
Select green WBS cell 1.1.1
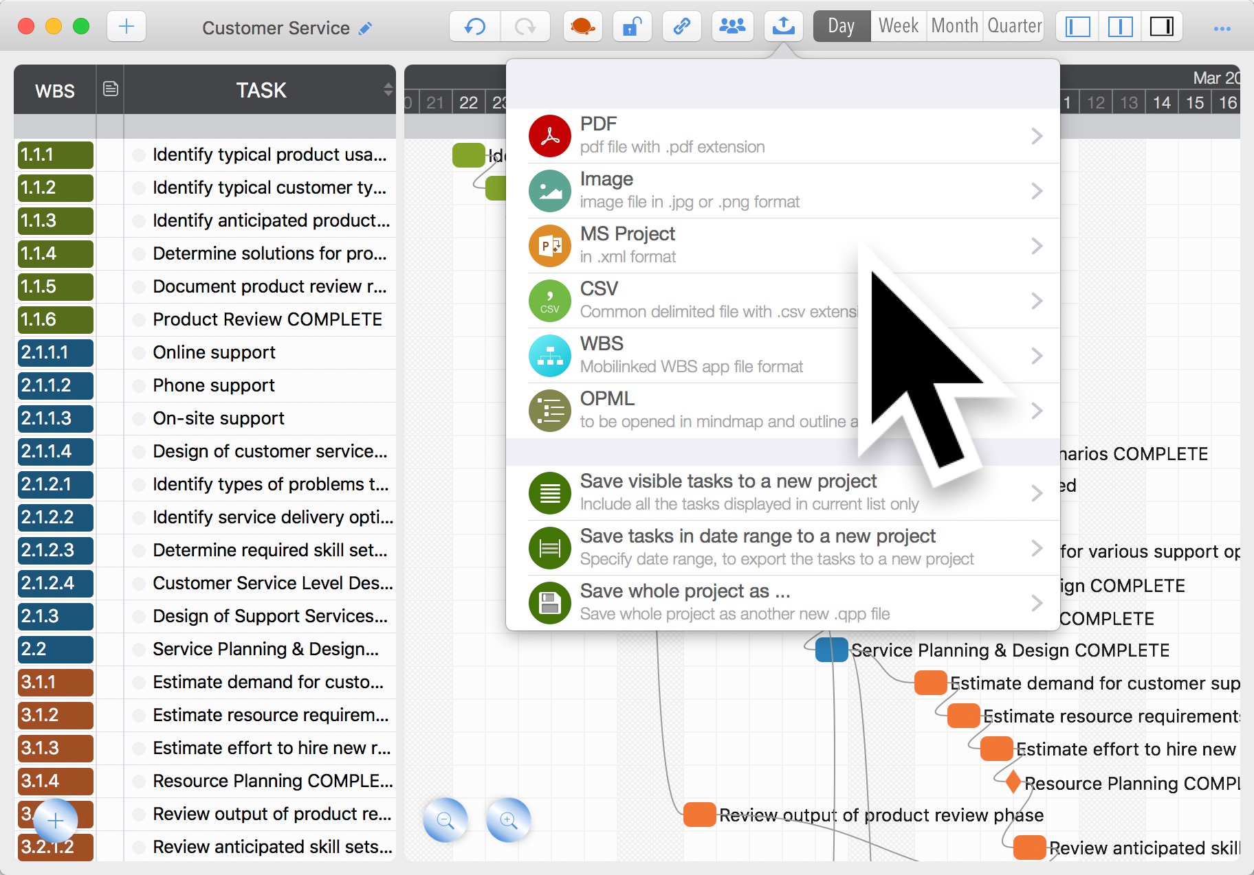pos(56,155)
